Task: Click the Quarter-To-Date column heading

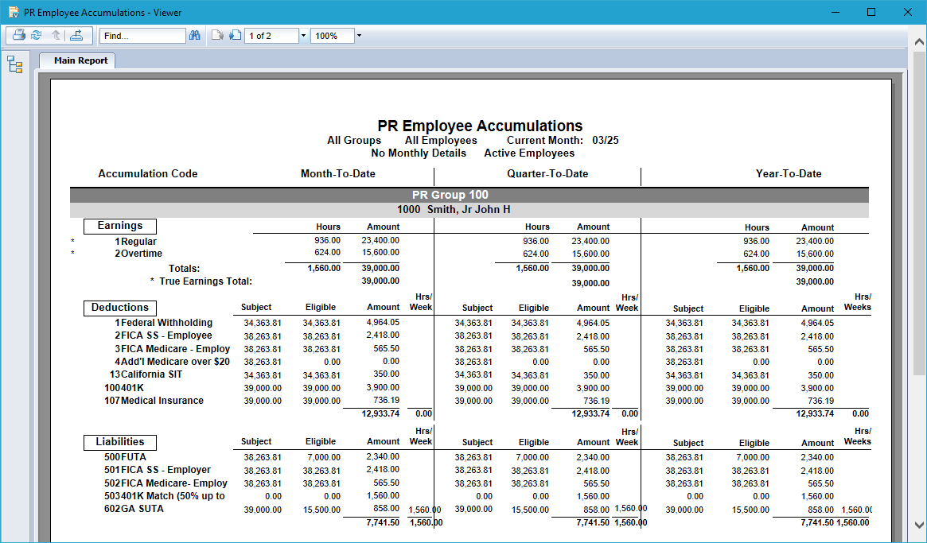Action: pyautogui.click(x=547, y=174)
